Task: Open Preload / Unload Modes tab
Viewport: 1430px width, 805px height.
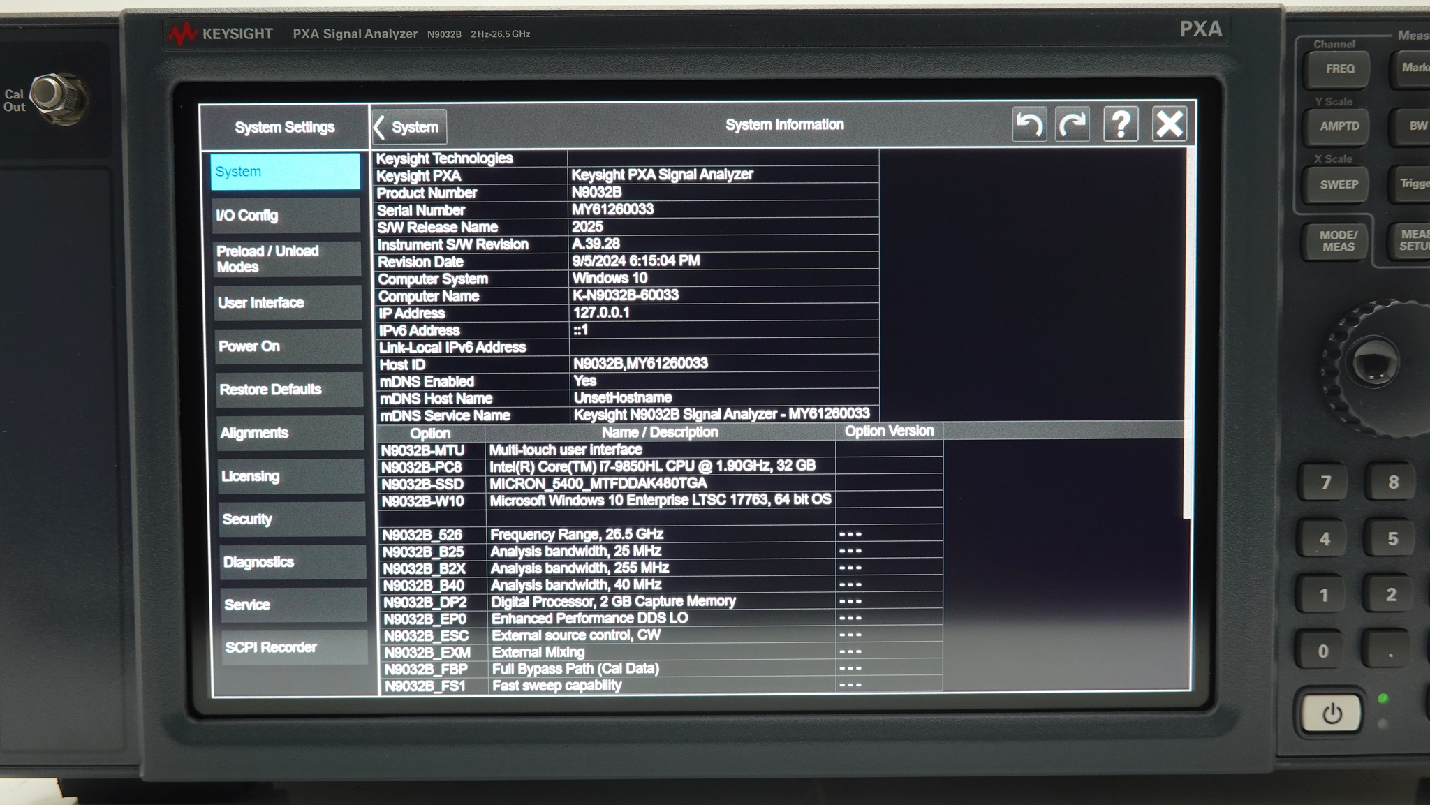Action: pyautogui.click(x=287, y=259)
